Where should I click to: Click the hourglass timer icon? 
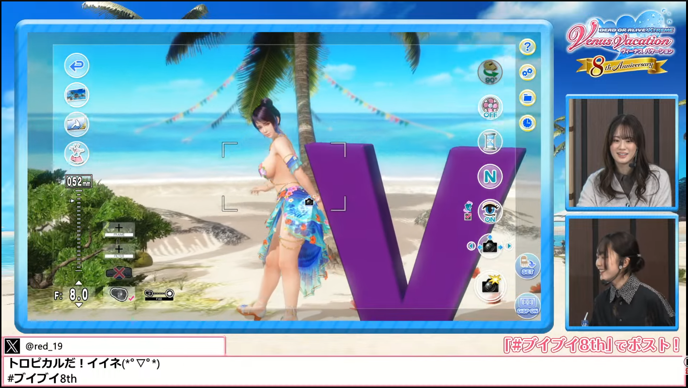tap(490, 142)
